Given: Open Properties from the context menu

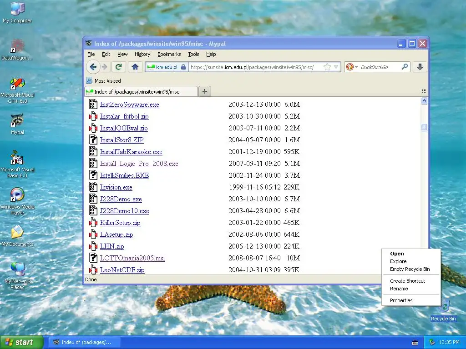Looking at the screenshot, I should click(x=401, y=300).
